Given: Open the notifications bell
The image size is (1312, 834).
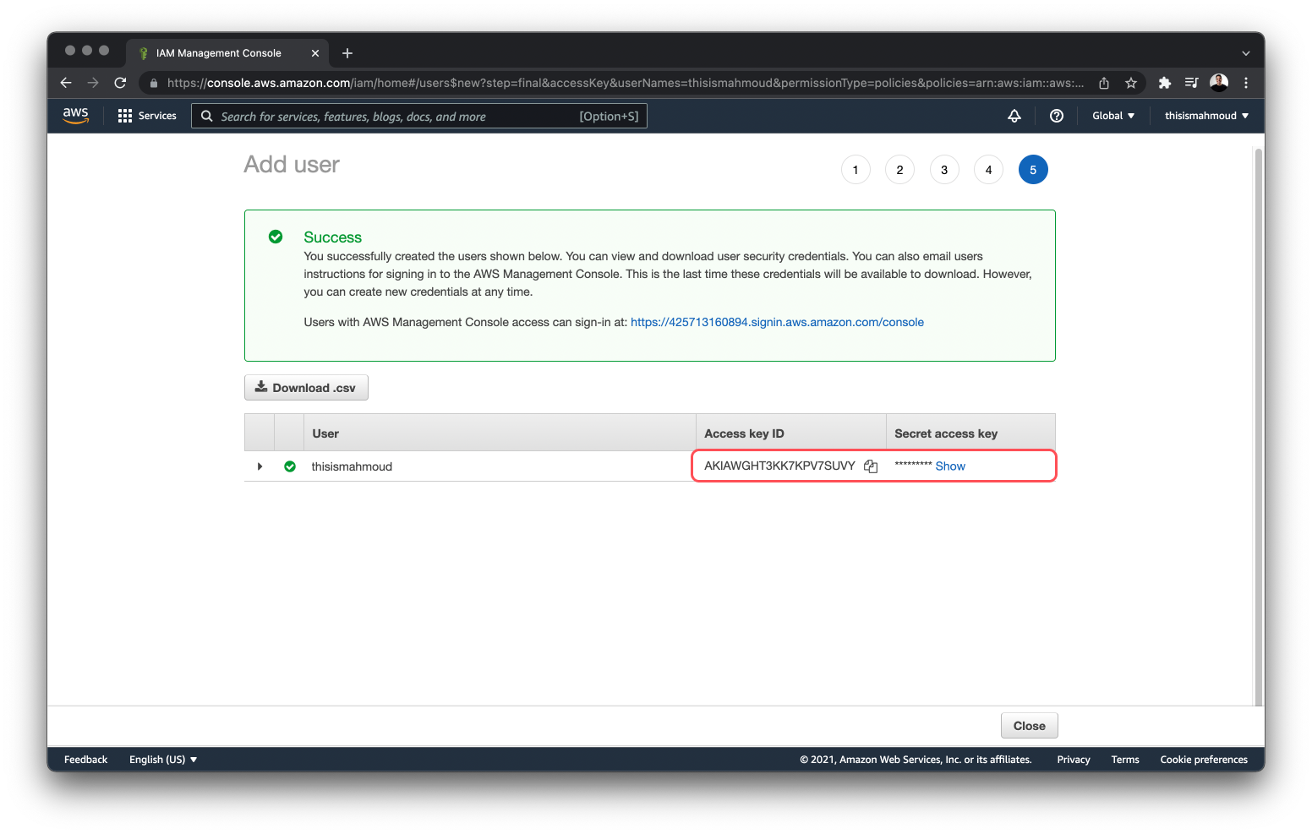Looking at the screenshot, I should (x=1014, y=116).
